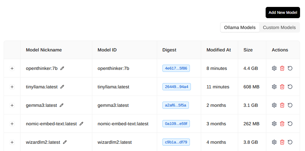Delete the wizardlm2:latest model

(x=282, y=142)
